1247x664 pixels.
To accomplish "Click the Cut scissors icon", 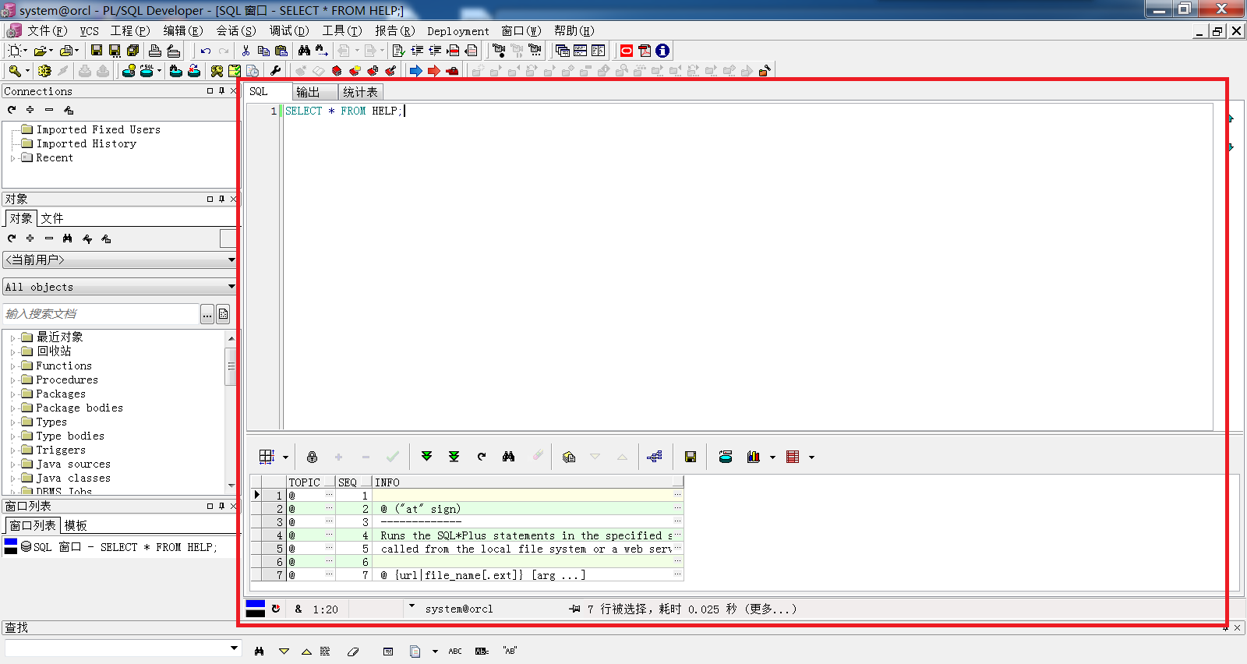I will click(246, 51).
